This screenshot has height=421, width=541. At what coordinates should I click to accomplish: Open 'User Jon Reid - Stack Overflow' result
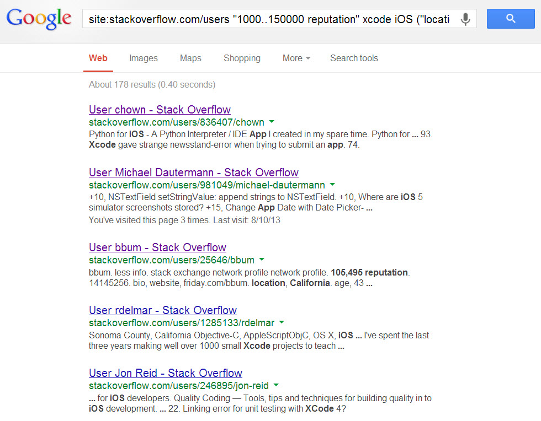[x=166, y=373]
